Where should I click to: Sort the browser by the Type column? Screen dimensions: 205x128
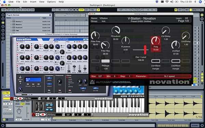pyautogui.click(x=47, y=18)
